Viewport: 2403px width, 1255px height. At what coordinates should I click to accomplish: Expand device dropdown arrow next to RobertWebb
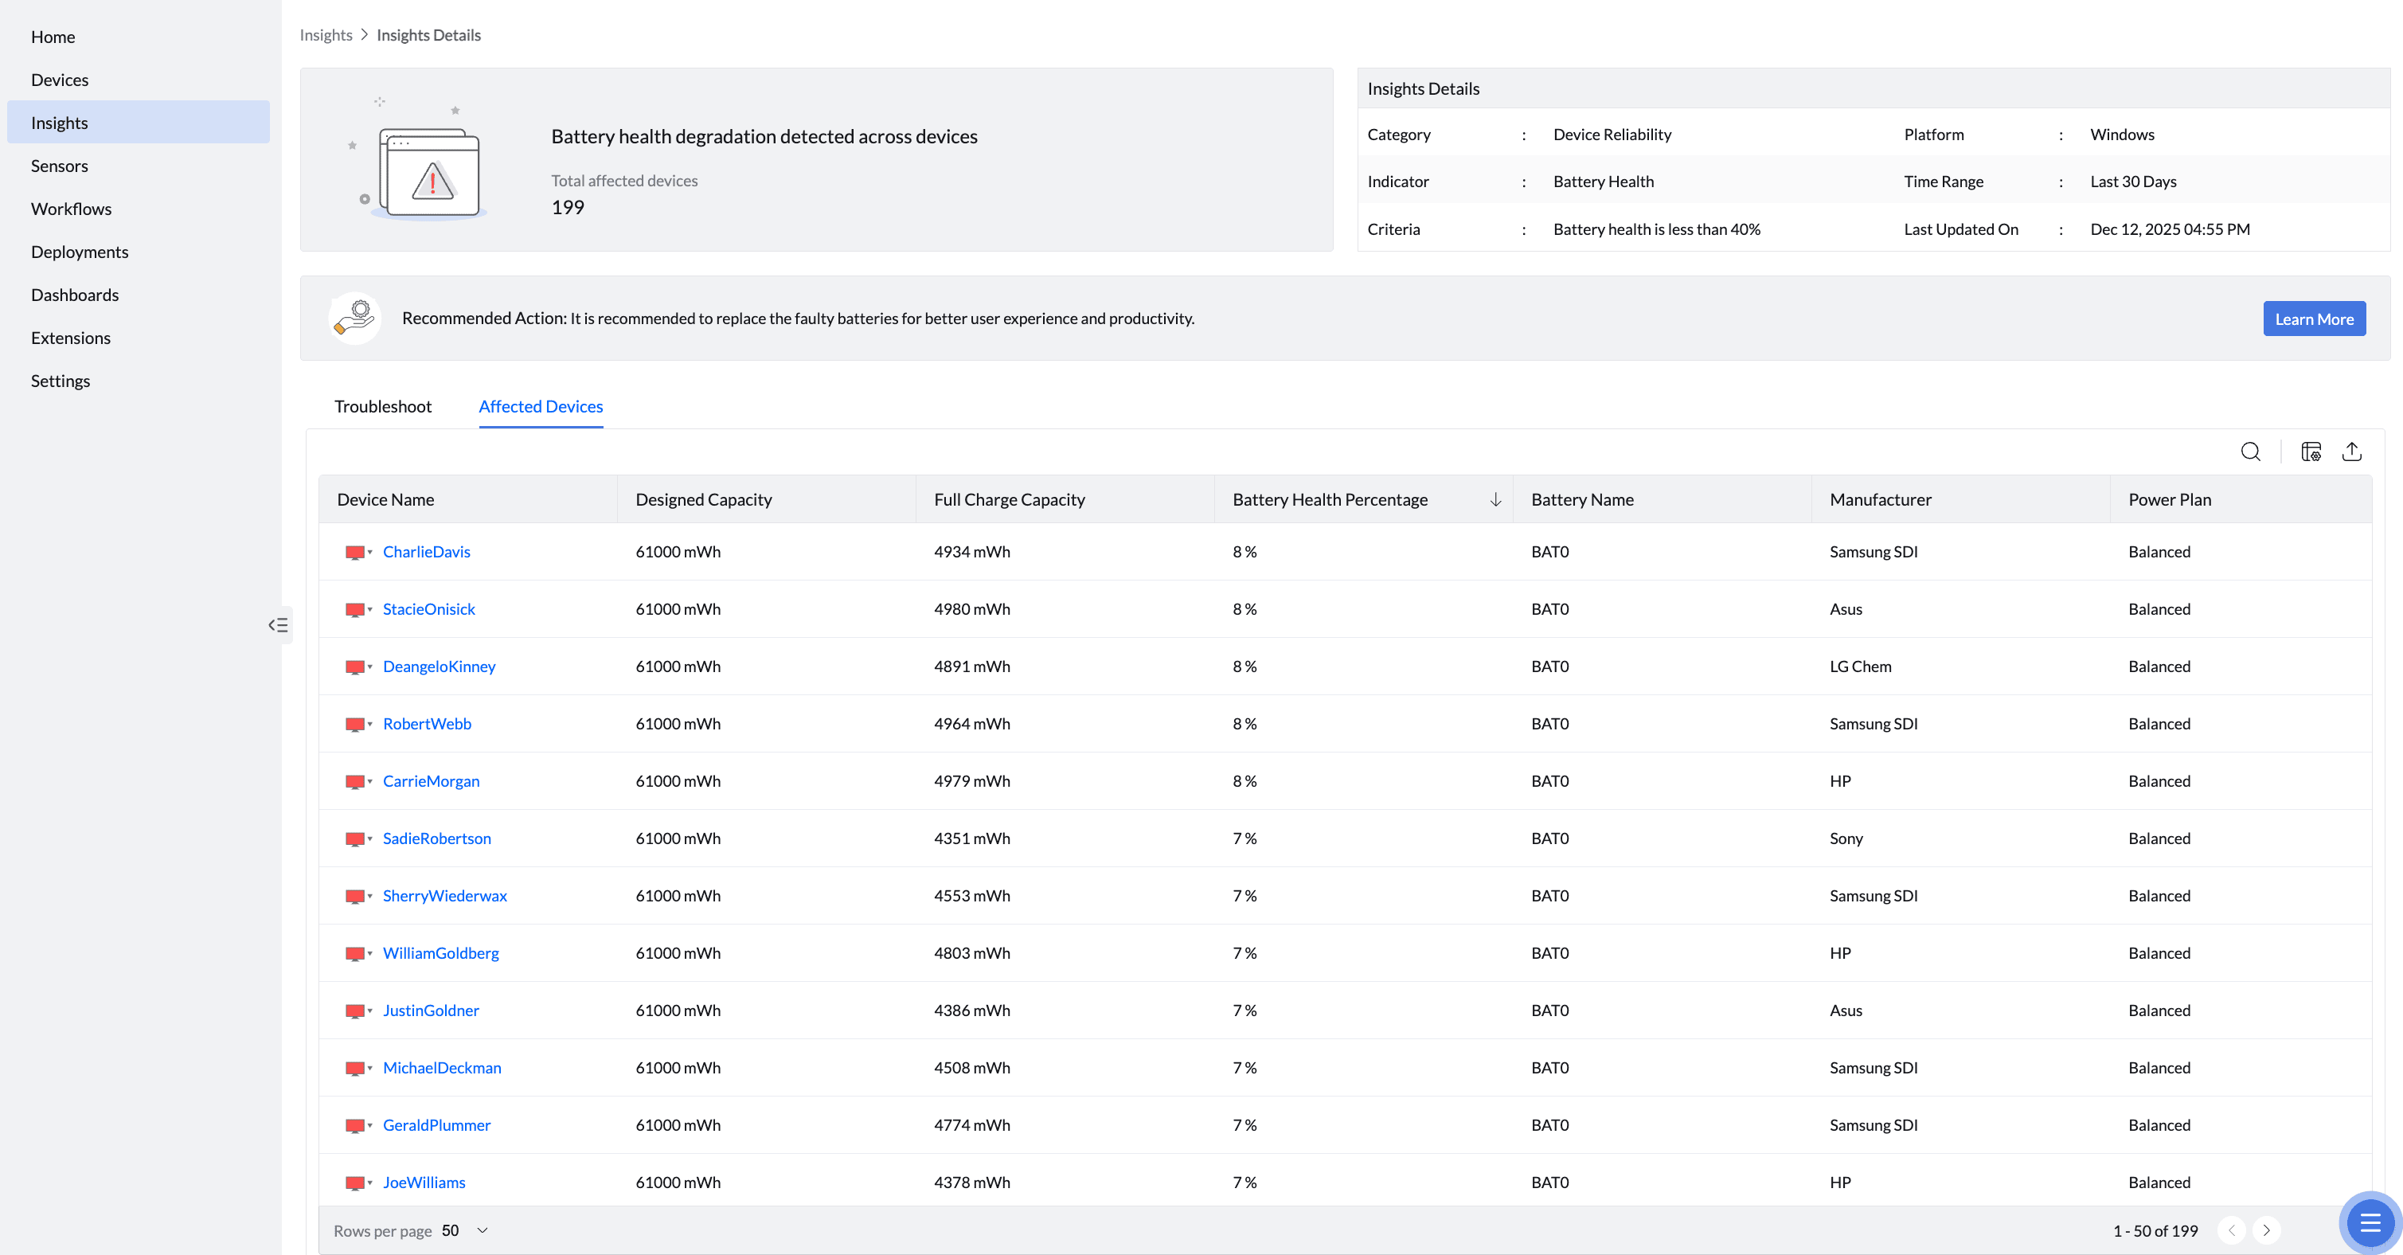tap(370, 724)
